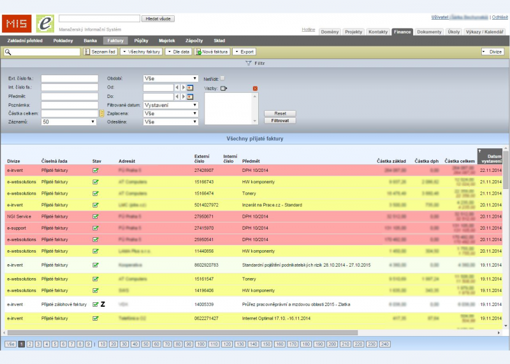510x364 pixels.
Task: Switch to the Dokumenty tab
Action: tap(429, 31)
